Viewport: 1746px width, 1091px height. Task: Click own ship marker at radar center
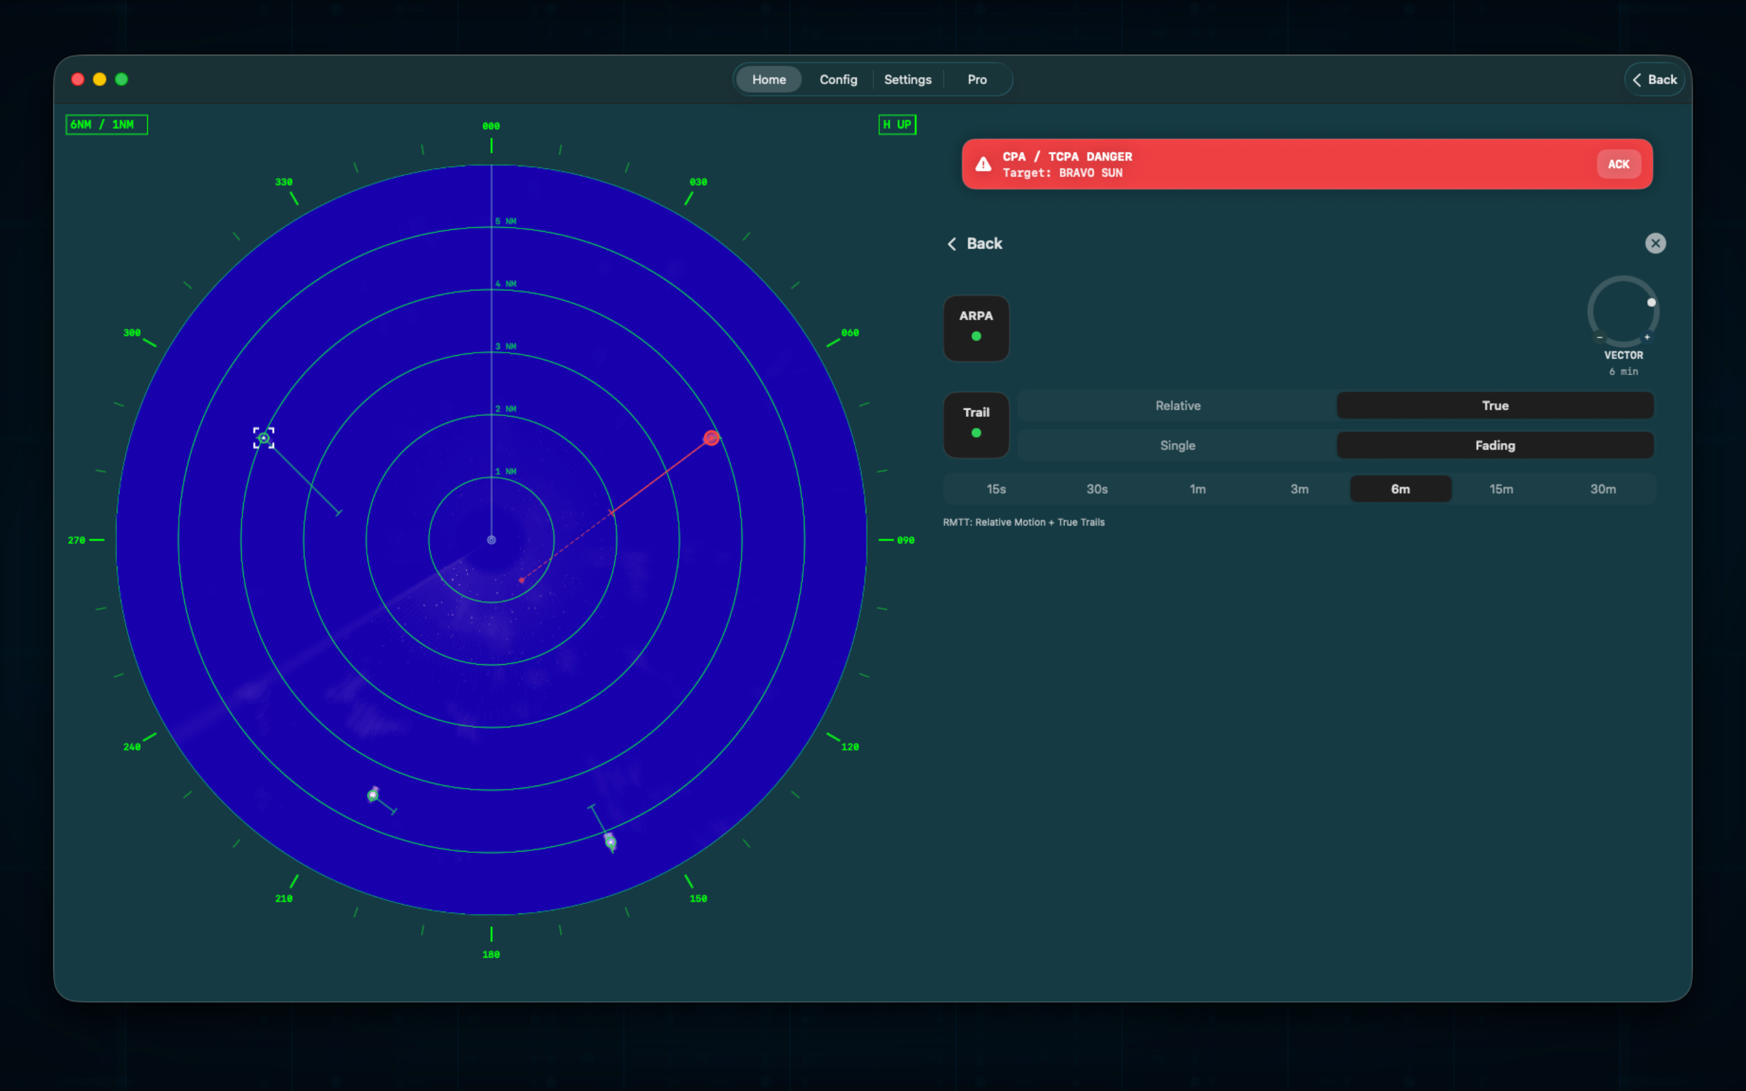[x=491, y=539]
